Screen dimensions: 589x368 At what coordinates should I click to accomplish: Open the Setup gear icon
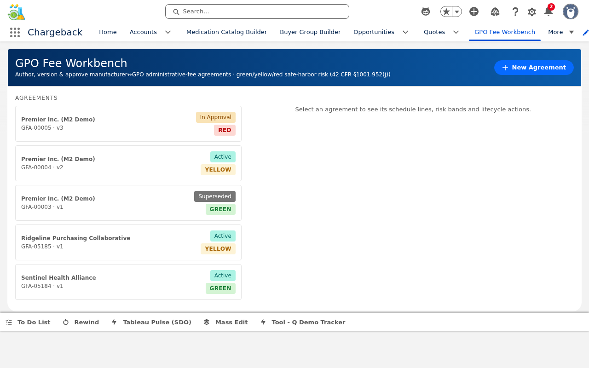tap(532, 12)
